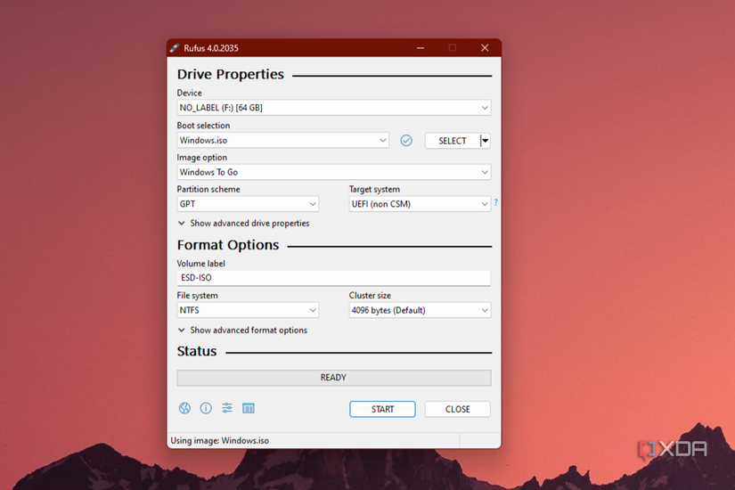Click the 'Status' heading
Viewport: 735px width, 490px height.
point(197,351)
